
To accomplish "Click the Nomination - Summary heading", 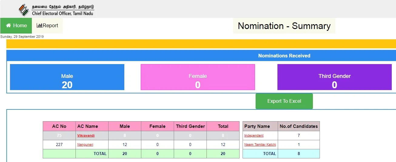I will [x=284, y=26].
